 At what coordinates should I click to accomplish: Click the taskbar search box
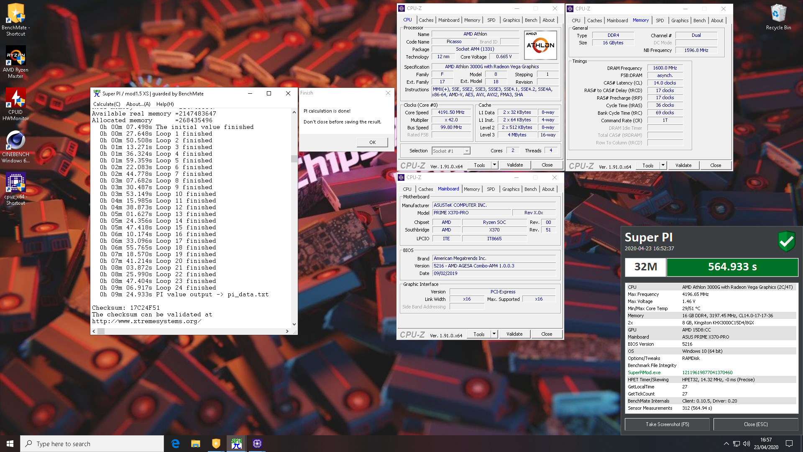click(x=92, y=444)
